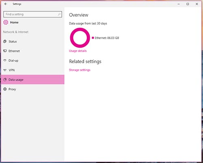Click the VPN icon in the sidebar
The width and height of the screenshot is (203, 163).
[x=5, y=70]
